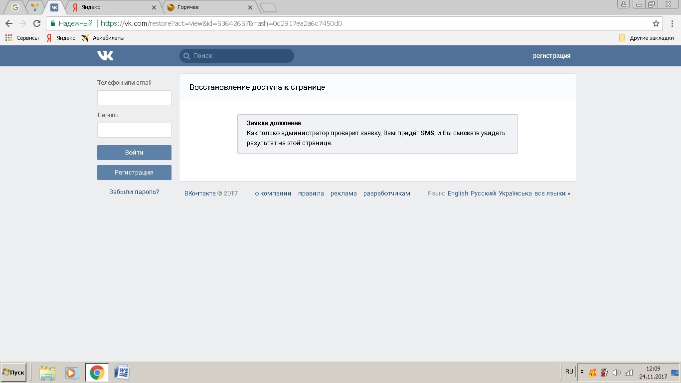Click the Пароль input field

pos(134,130)
